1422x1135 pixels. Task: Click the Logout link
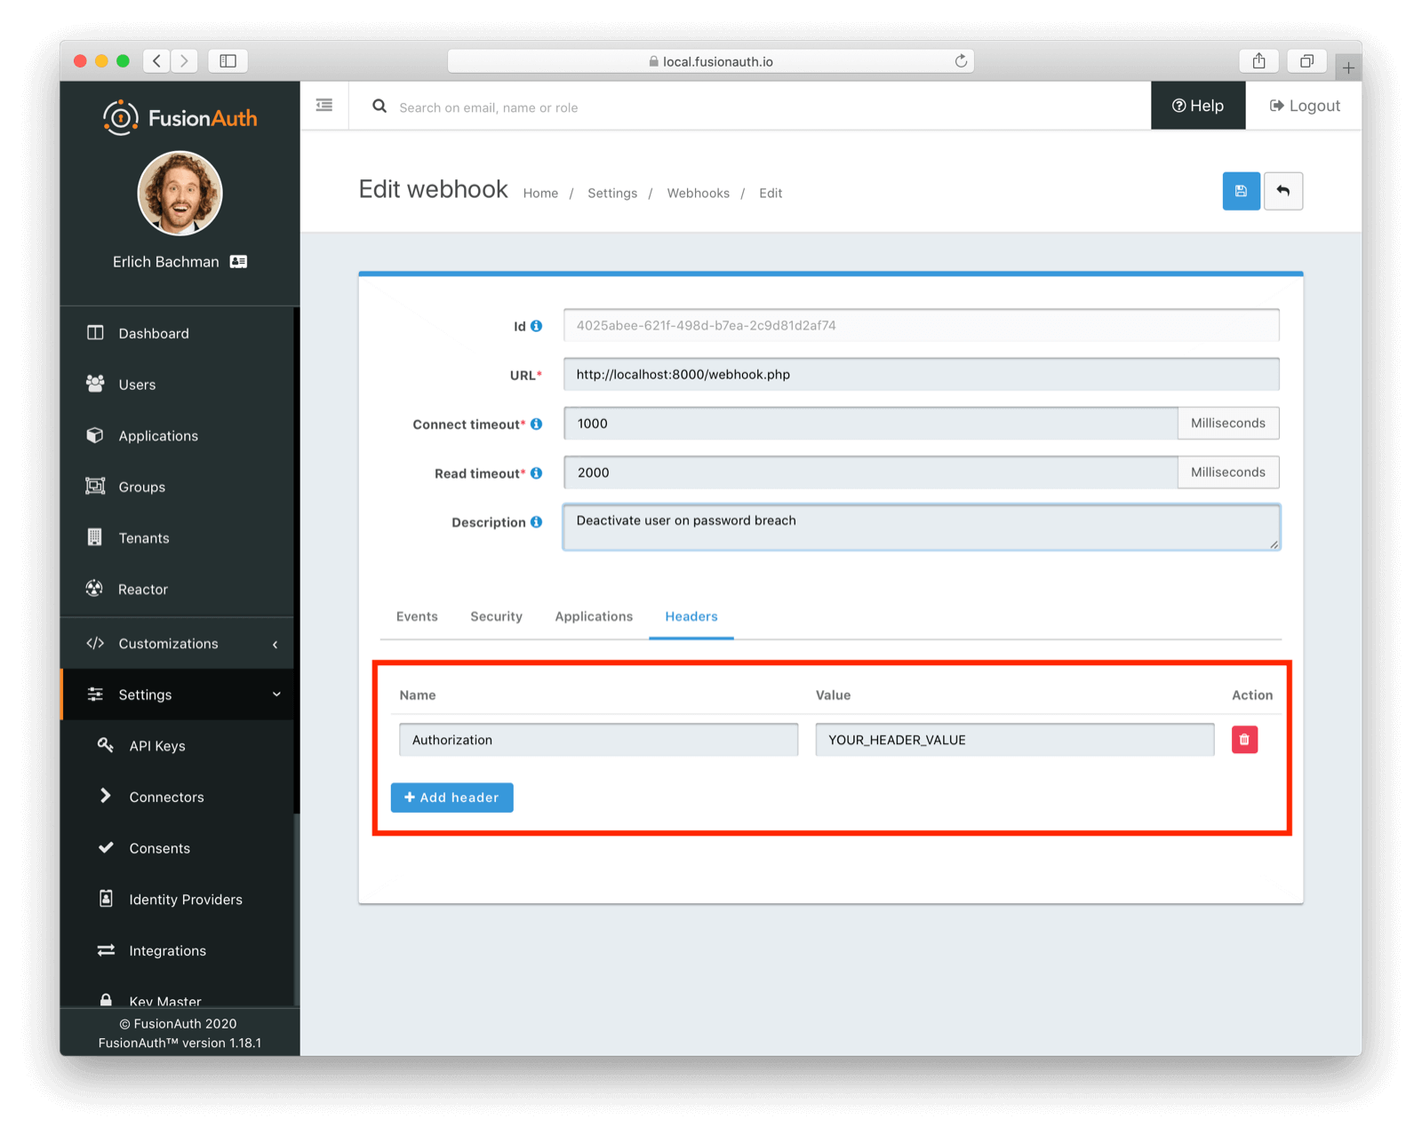click(1304, 106)
